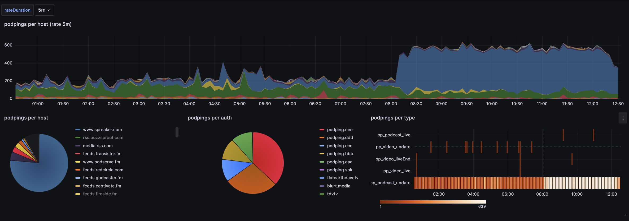
Task: Open the podpings per type panel menu
Action: 623,118
